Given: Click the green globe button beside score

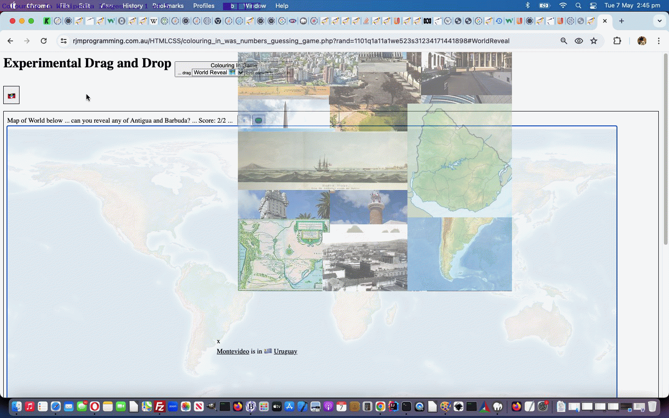Looking at the screenshot, I should coord(258,120).
